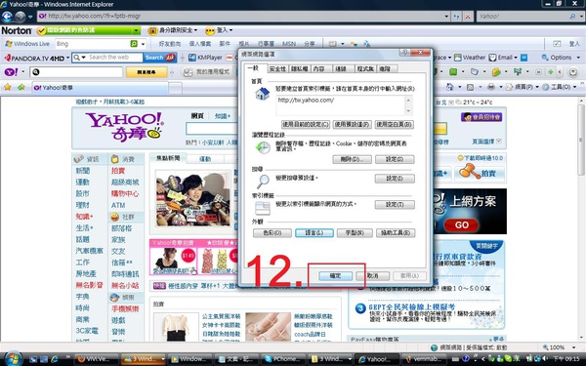Open the PANDORA.TV 4HD dropdown
Image resolution: width=586 pixels, height=366 pixels.
tap(67, 58)
